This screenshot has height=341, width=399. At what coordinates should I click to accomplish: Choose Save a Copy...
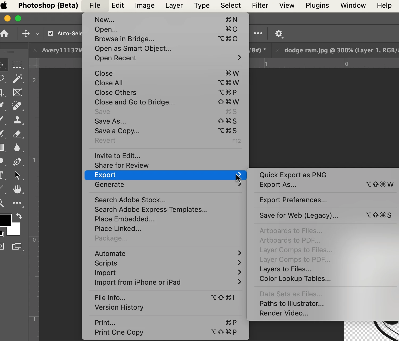pyautogui.click(x=166, y=131)
